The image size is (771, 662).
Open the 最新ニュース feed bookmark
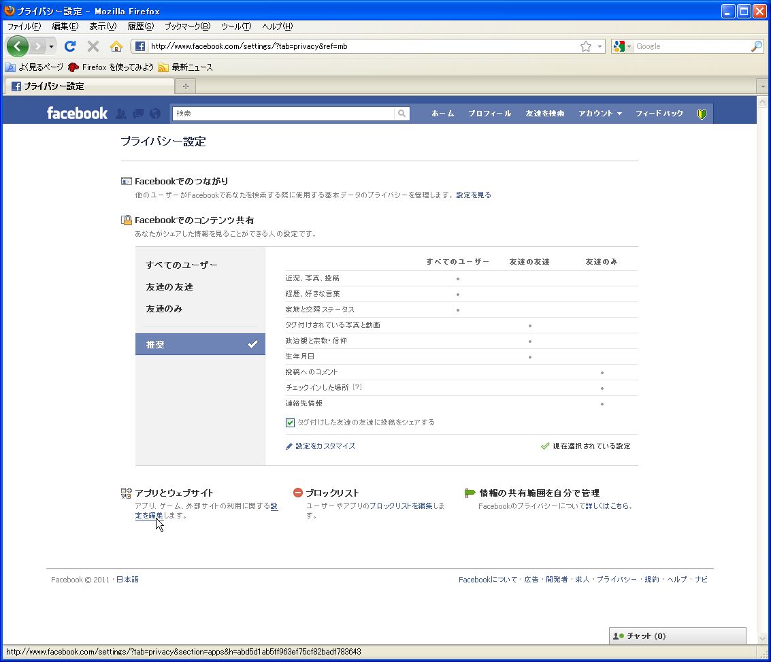185,67
